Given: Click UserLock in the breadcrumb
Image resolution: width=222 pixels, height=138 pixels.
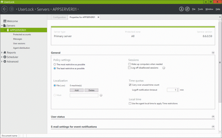Looking at the screenshot, I should pyautogui.click(x=26, y=9).
